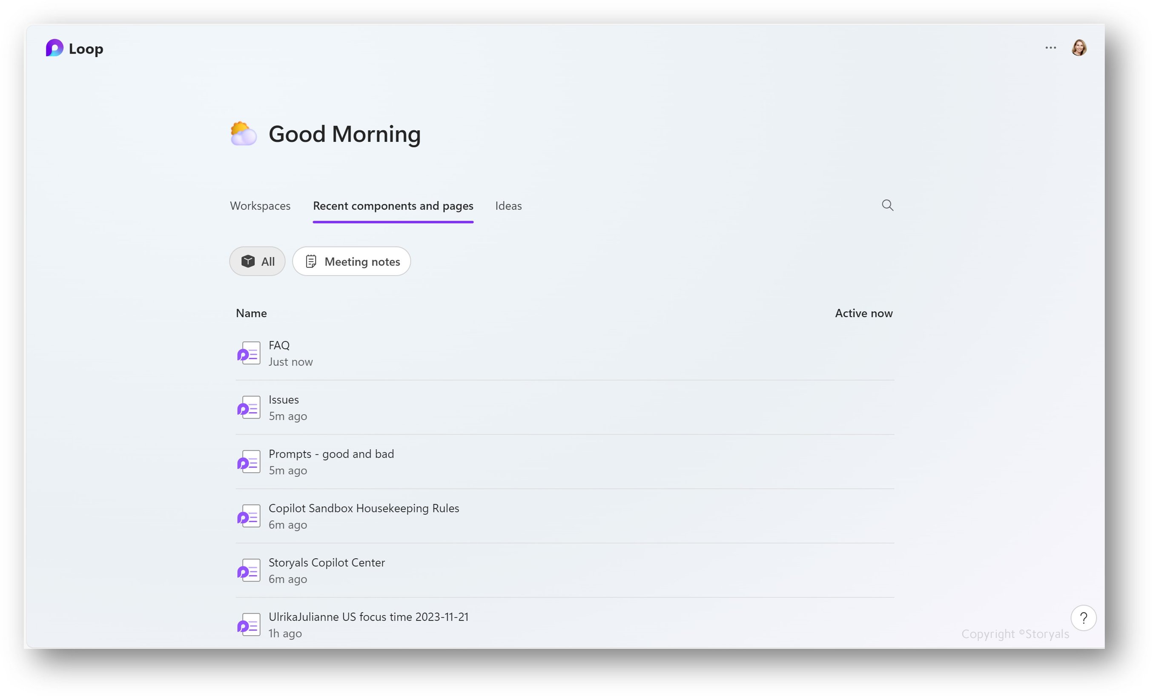Toggle the All filter chip
This screenshot has width=1153, height=697.
coord(257,261)
